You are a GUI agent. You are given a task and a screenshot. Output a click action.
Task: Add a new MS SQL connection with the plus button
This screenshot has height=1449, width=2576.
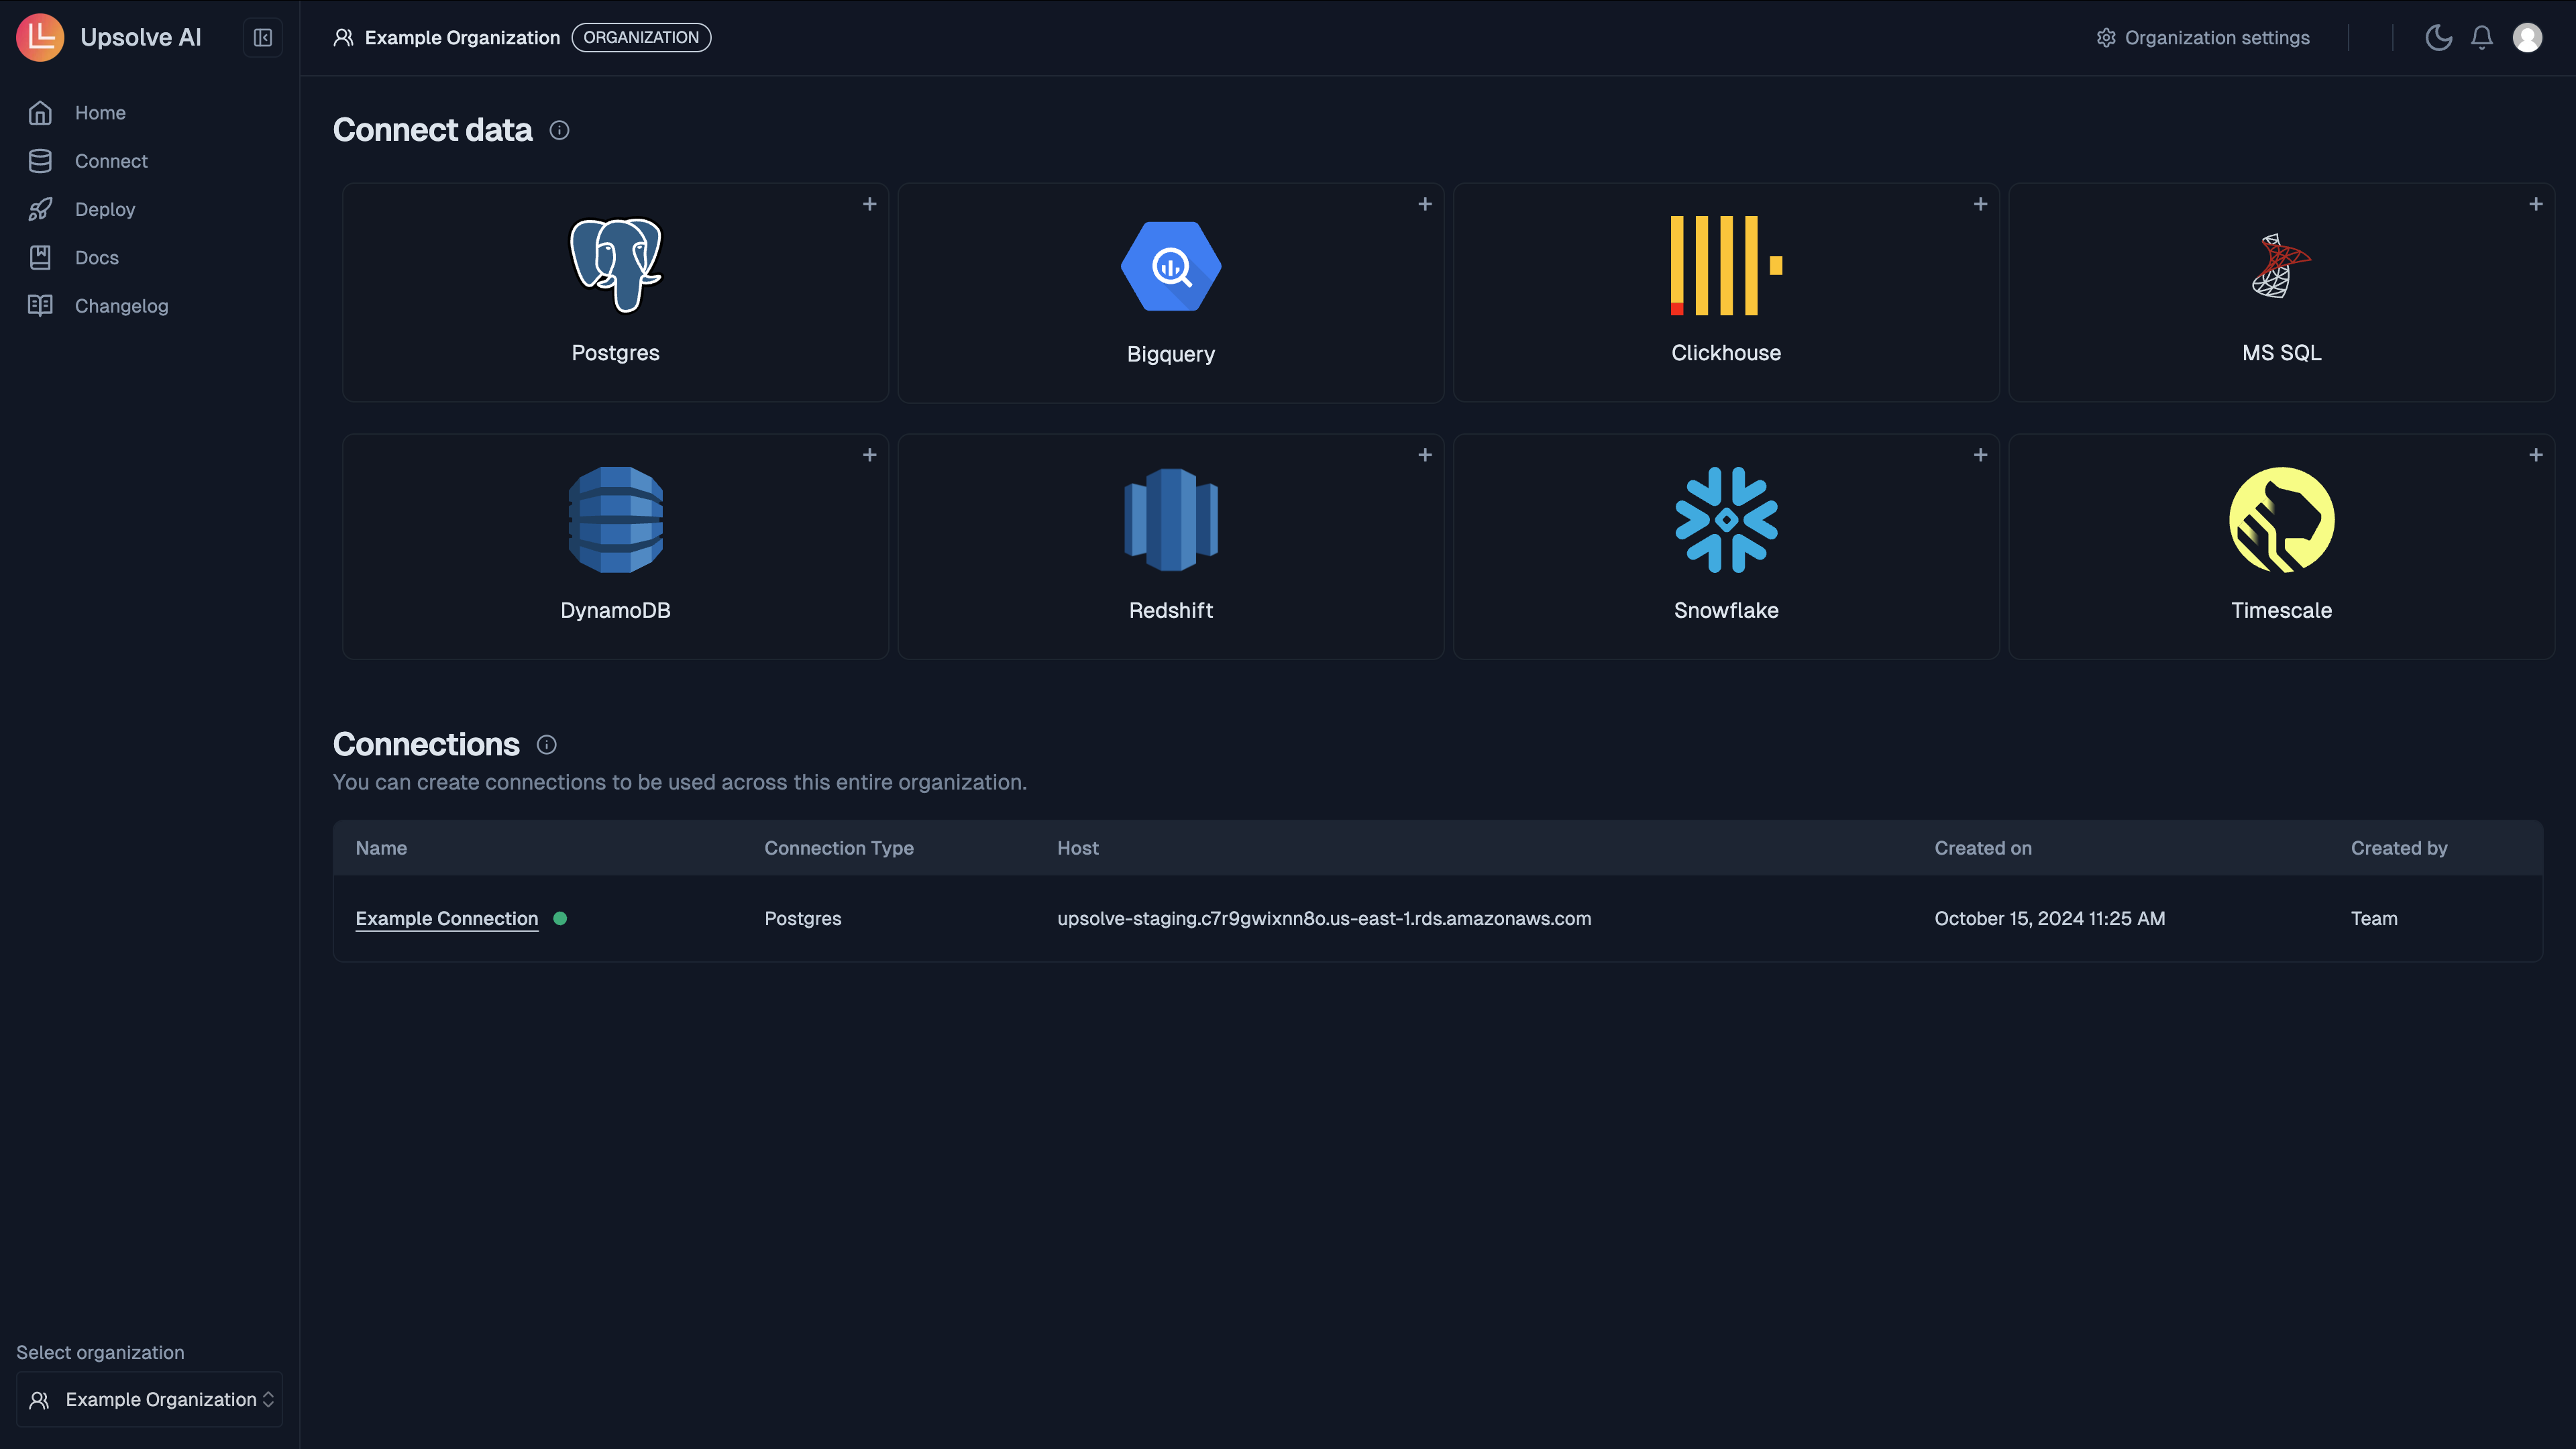pos(2536,204)
